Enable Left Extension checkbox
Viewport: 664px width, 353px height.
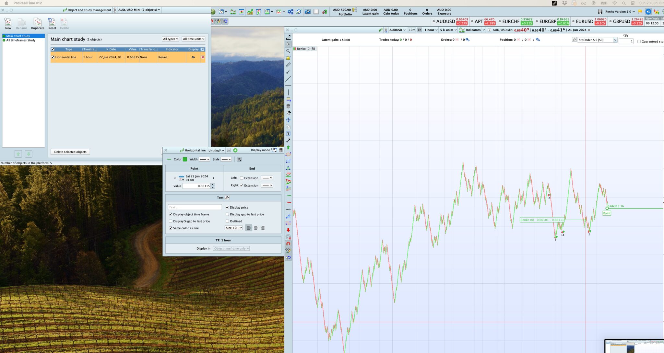[x=242, y=178]
